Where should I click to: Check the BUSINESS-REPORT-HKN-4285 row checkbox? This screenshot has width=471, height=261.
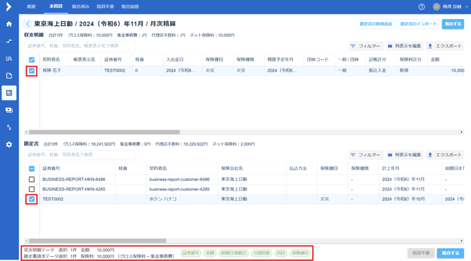coord(31,189)
